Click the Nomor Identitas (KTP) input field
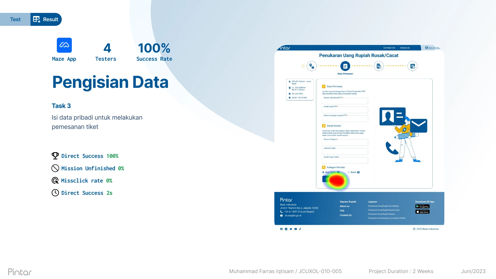 coord(345,101)
